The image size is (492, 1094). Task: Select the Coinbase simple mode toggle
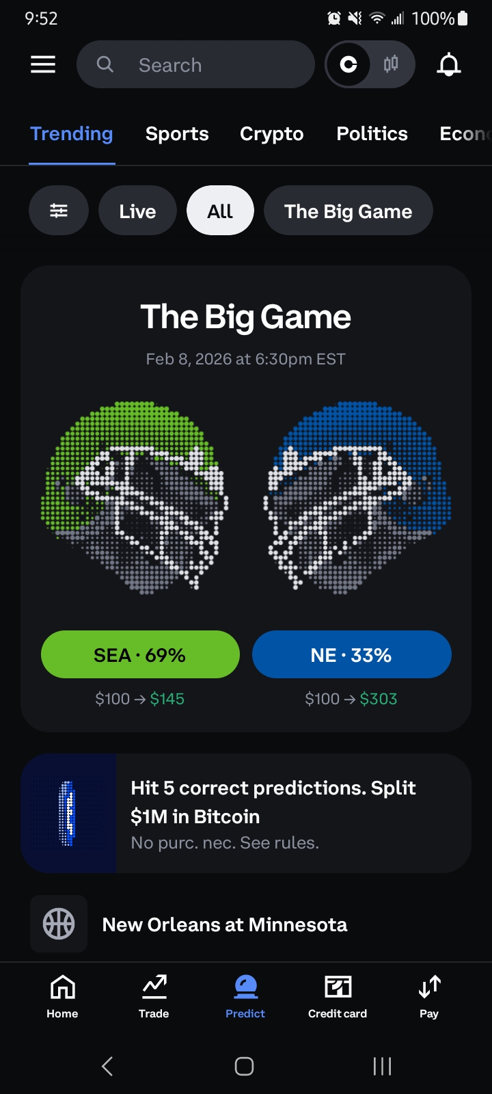[x=348, y=64]
